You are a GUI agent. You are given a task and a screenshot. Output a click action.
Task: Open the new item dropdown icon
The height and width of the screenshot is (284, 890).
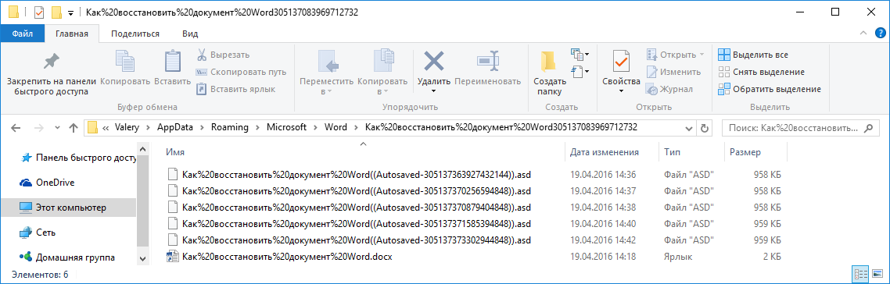580,55
